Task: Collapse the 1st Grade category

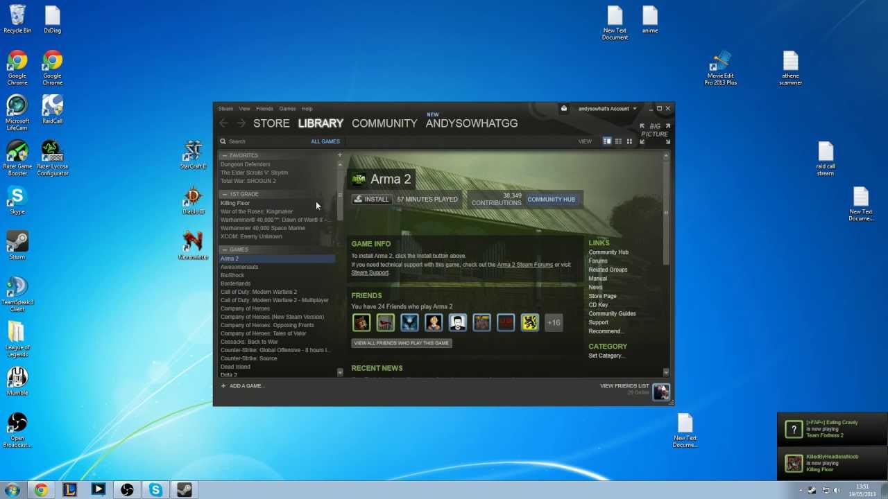Action: tap(225, 195)
